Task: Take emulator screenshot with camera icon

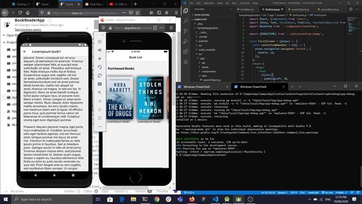Action: (100, 84)
